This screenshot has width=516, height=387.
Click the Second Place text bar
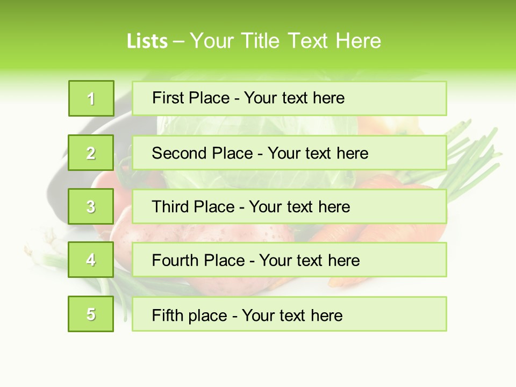pyautogui.click(x=289, y=153)
